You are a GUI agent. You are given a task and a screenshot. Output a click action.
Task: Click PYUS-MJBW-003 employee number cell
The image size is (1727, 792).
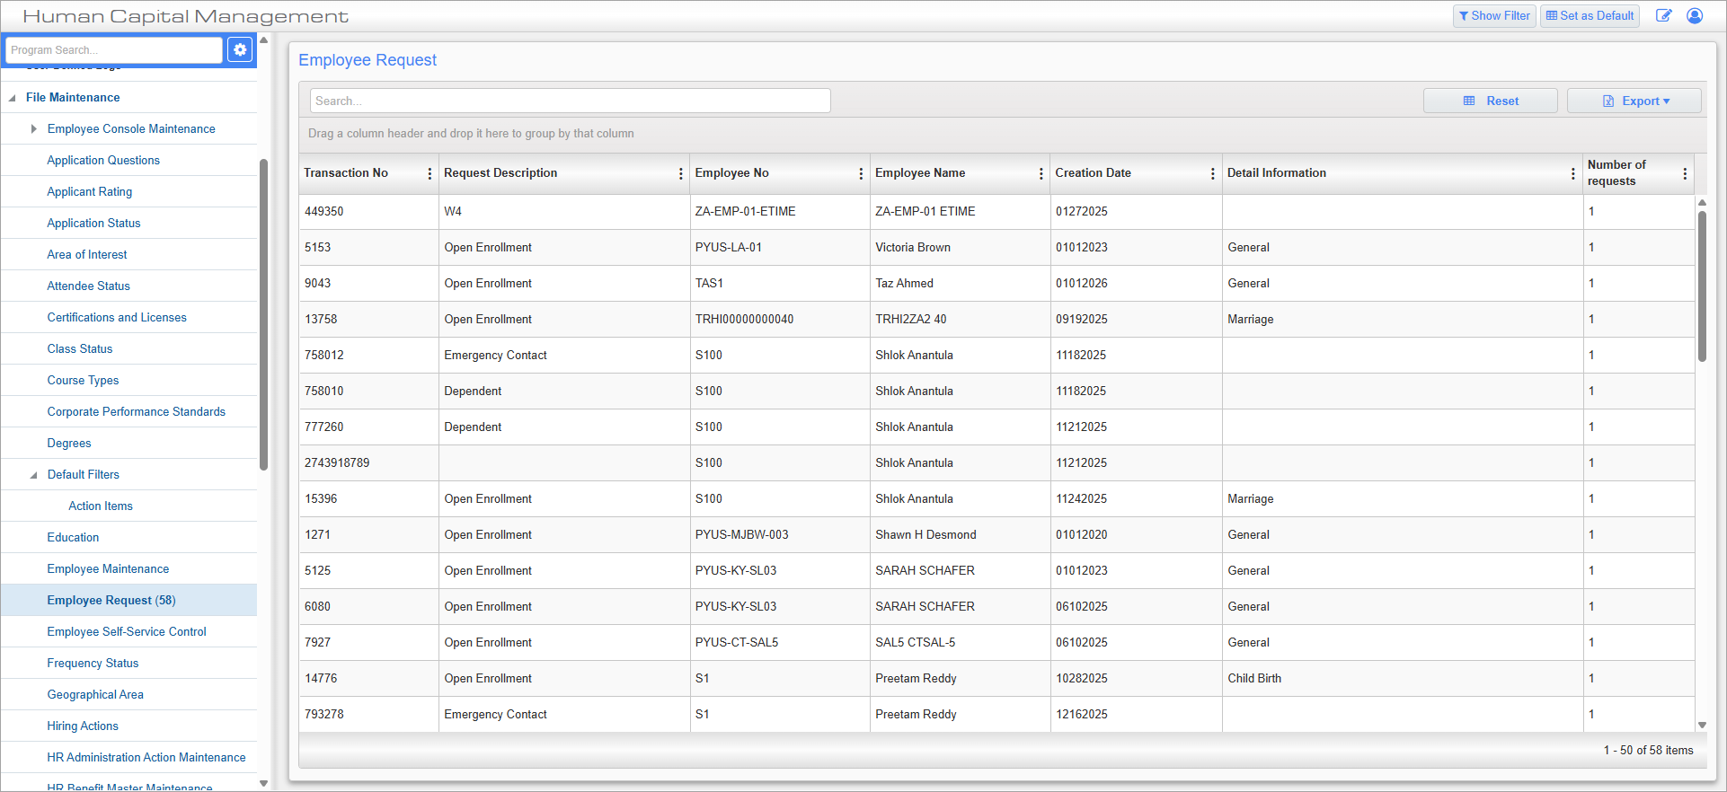click(779, 535)
